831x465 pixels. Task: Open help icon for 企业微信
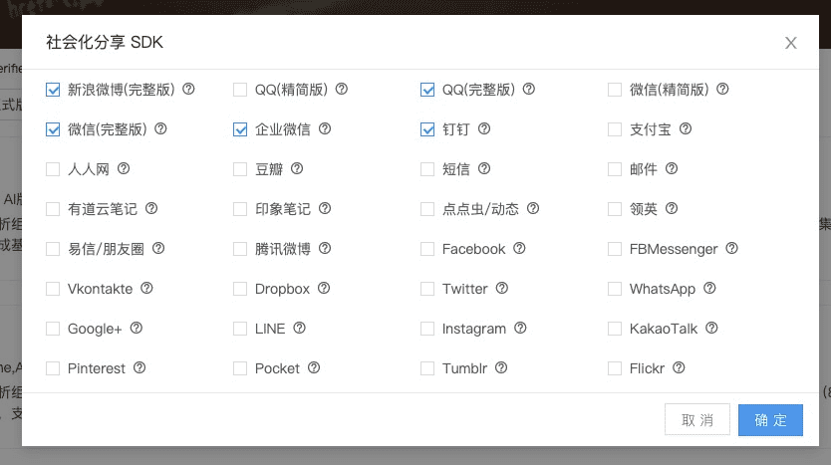tap(325, 128)
